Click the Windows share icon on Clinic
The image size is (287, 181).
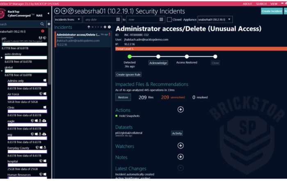pyautogui.click(x=45, y=107)
